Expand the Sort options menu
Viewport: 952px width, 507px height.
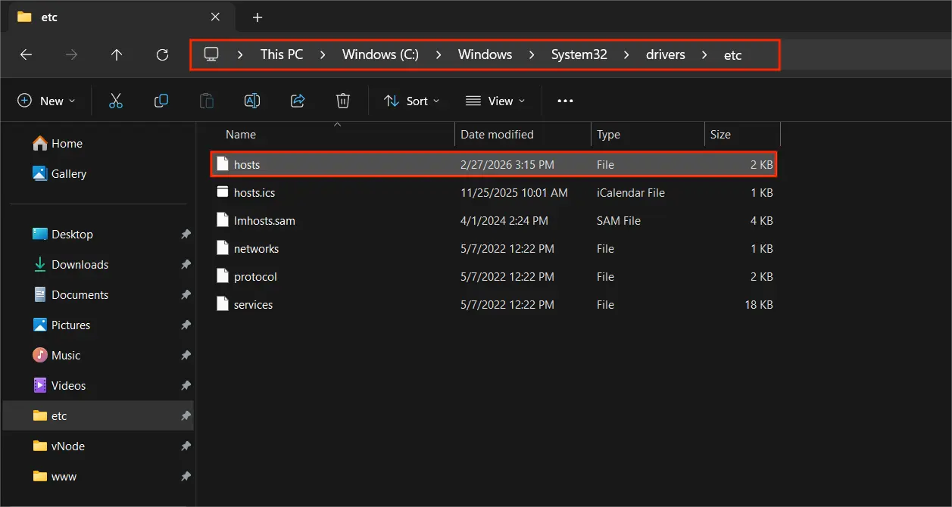coord(411,101)
